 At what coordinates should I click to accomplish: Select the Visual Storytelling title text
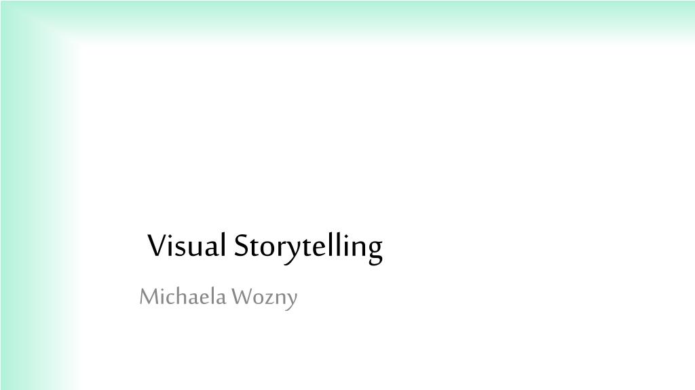tap(265, 246)
